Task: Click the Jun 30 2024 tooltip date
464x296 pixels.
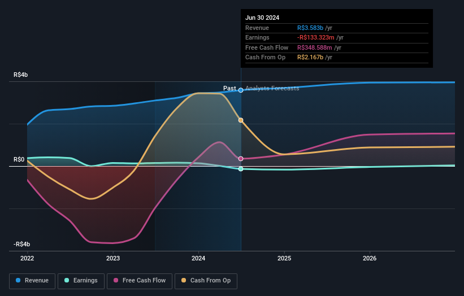Action: pos(262,18)
